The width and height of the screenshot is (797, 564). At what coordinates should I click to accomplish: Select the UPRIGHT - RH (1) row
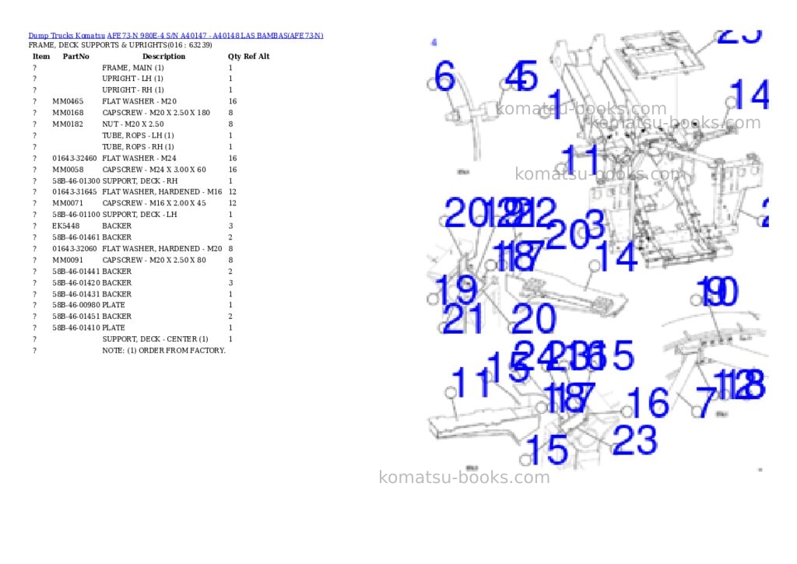[x=133, y=90]
